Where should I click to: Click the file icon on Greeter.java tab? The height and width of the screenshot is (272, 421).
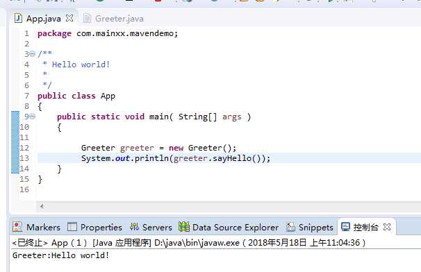[x=87, y=19]
